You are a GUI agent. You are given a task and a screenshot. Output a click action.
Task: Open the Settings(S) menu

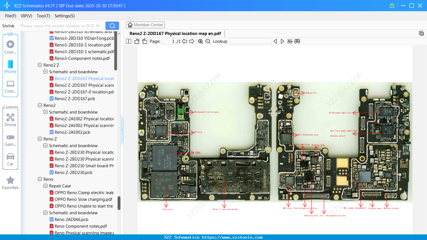click(64, 16)
